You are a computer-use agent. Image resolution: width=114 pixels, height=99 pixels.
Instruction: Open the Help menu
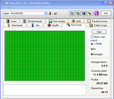tap(9, 8)
